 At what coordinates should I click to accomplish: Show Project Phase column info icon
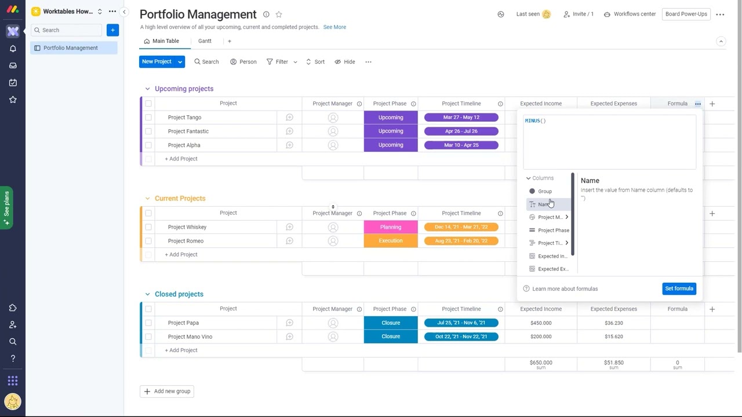tap(413, 104)
